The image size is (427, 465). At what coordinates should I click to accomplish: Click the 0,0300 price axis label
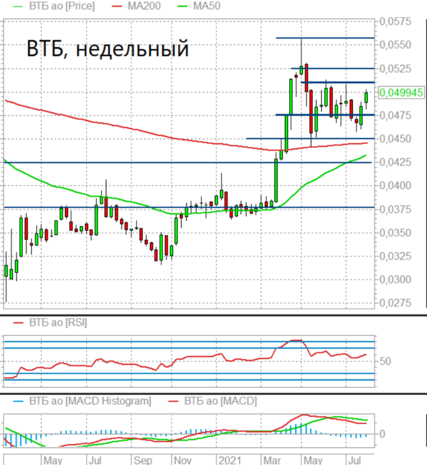[395, 280]
